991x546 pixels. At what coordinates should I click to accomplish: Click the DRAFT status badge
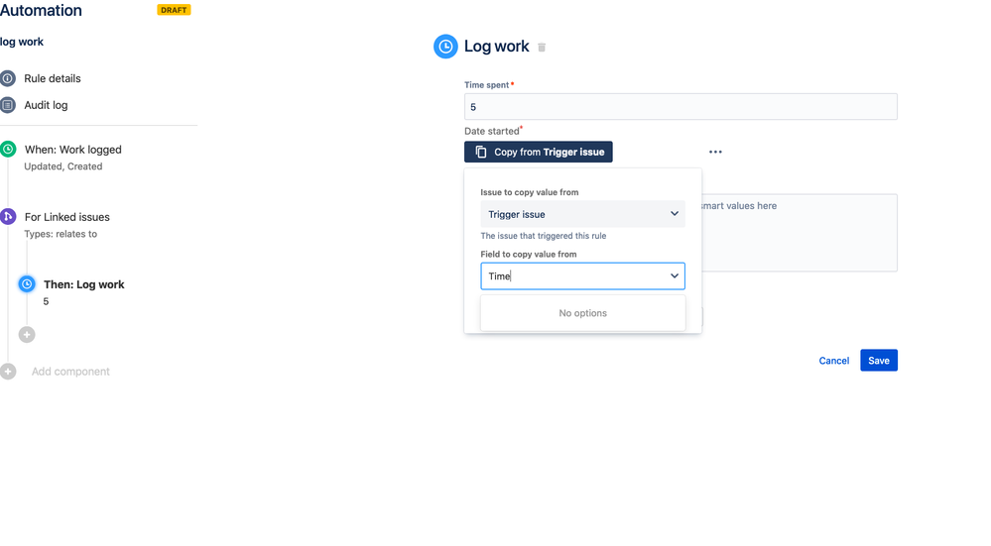tap(174, 10)
